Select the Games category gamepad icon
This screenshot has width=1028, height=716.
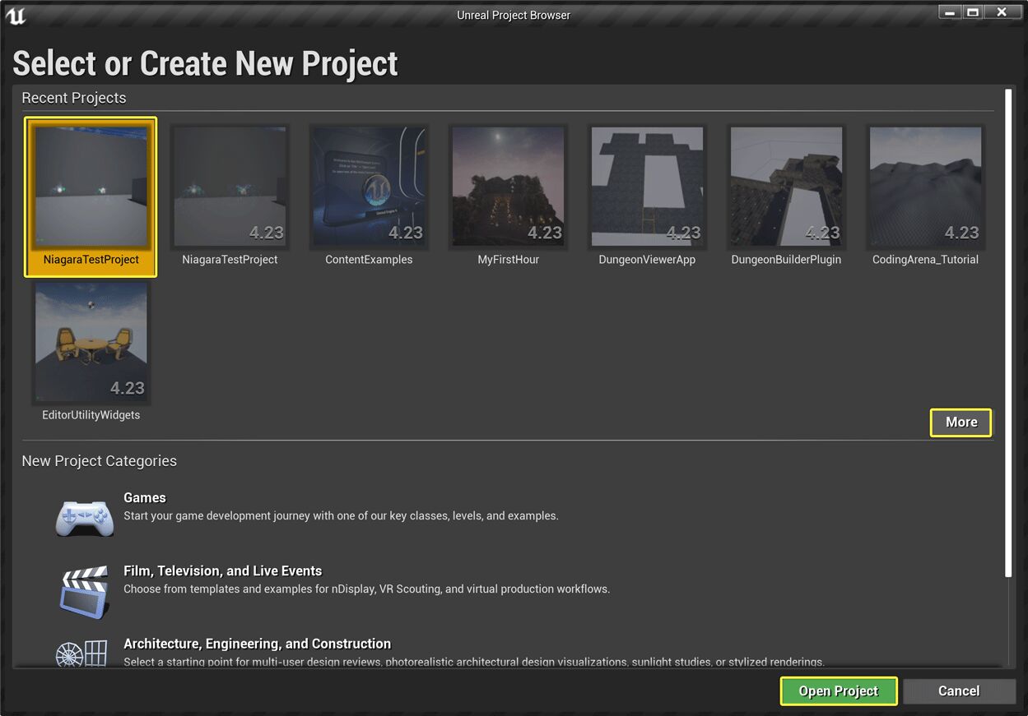pyautogui.click(x=85, y=517)
